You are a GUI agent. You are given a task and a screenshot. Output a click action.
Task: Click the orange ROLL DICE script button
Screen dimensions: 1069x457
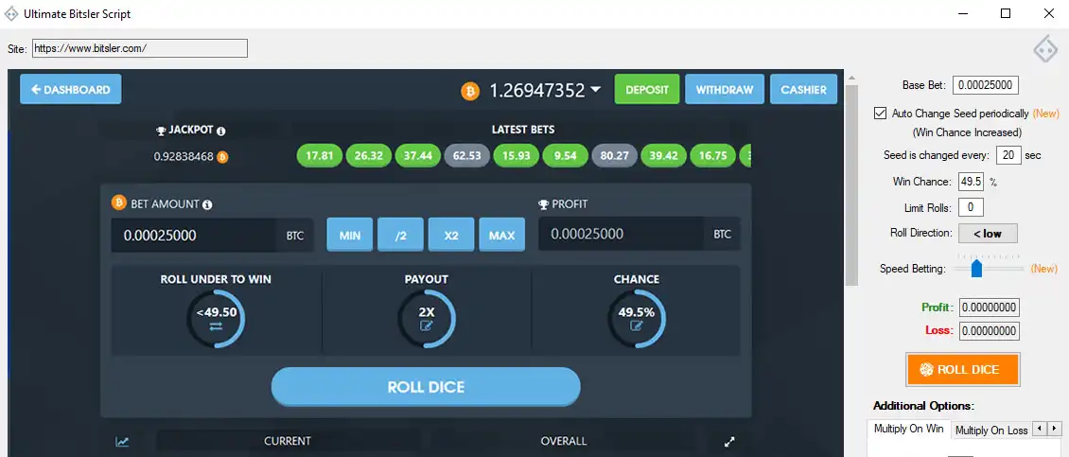(x=963, y=370)
